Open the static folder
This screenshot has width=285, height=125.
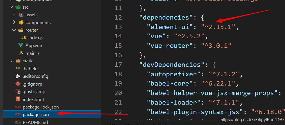pyautogui.click(x=28, y=61)
